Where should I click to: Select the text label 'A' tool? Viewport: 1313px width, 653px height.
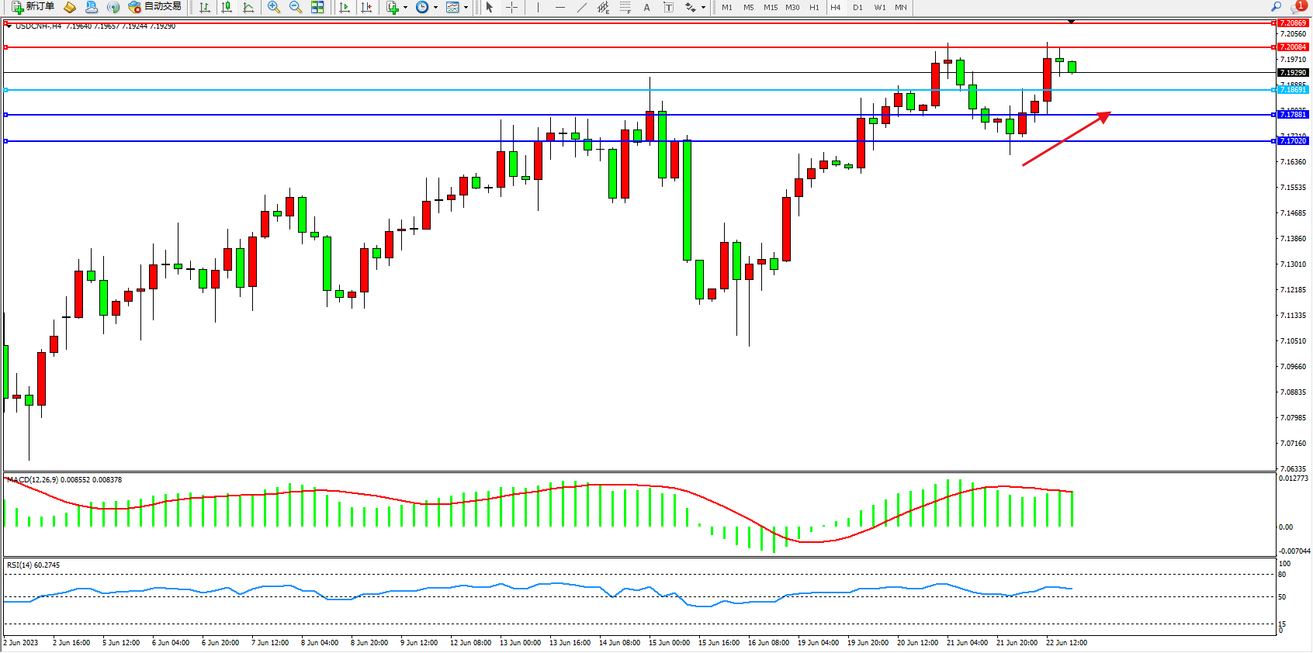point(646,7)
